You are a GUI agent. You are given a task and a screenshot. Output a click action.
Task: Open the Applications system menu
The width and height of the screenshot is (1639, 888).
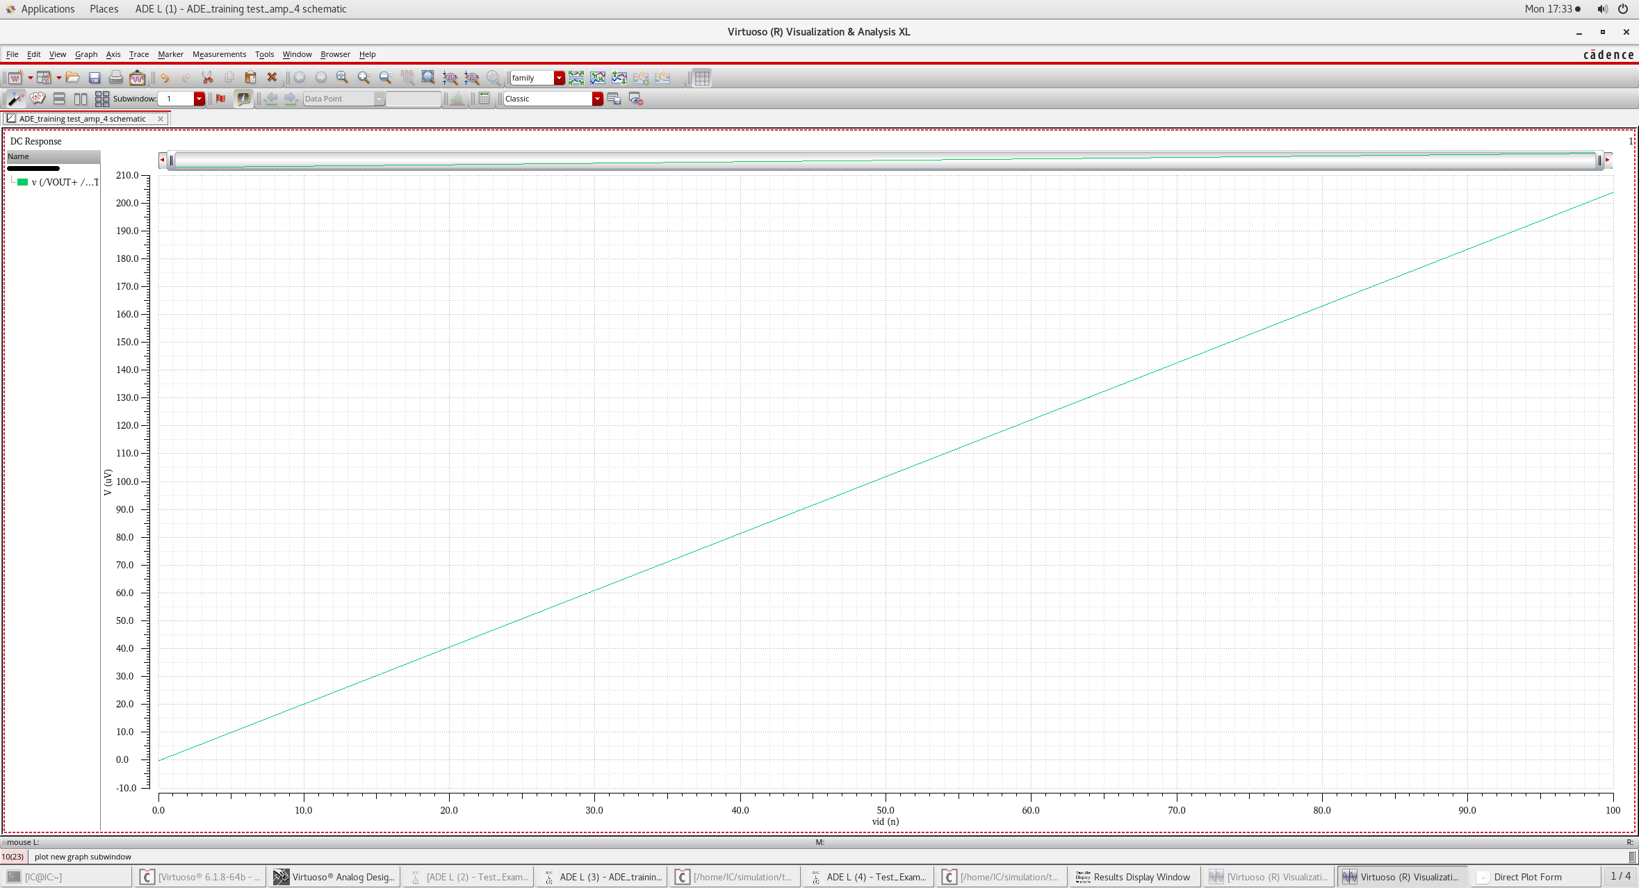click(47, 9)
